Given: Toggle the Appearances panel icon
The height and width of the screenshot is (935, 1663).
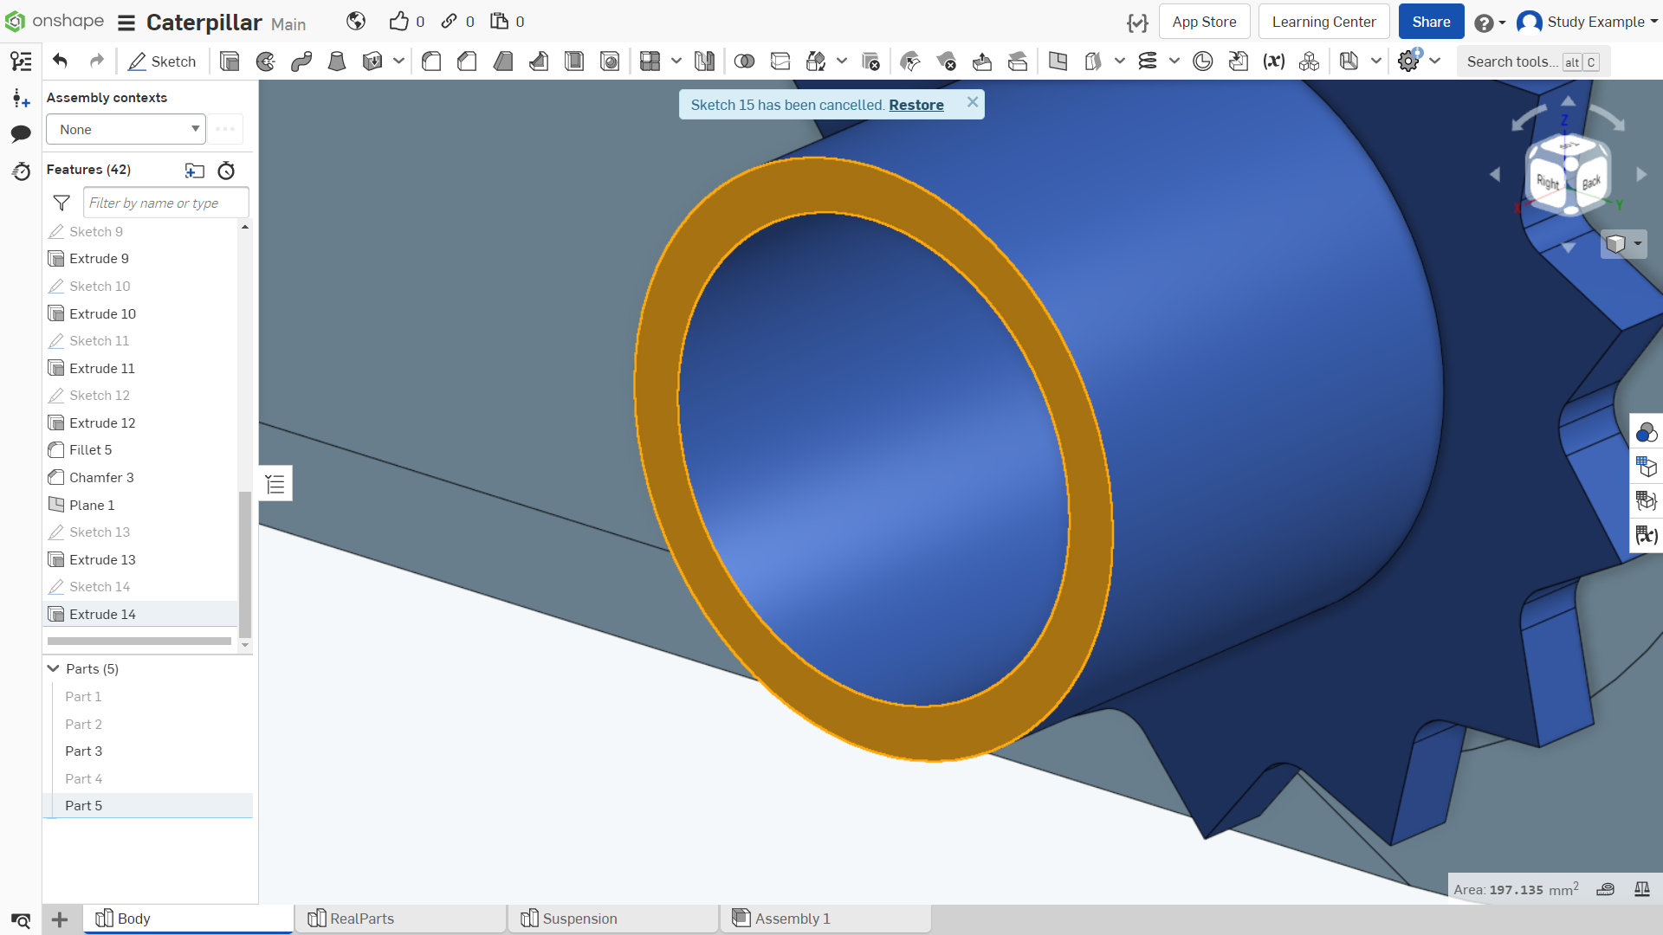Looking at the screenshot, I should [x=1646, y=432].
